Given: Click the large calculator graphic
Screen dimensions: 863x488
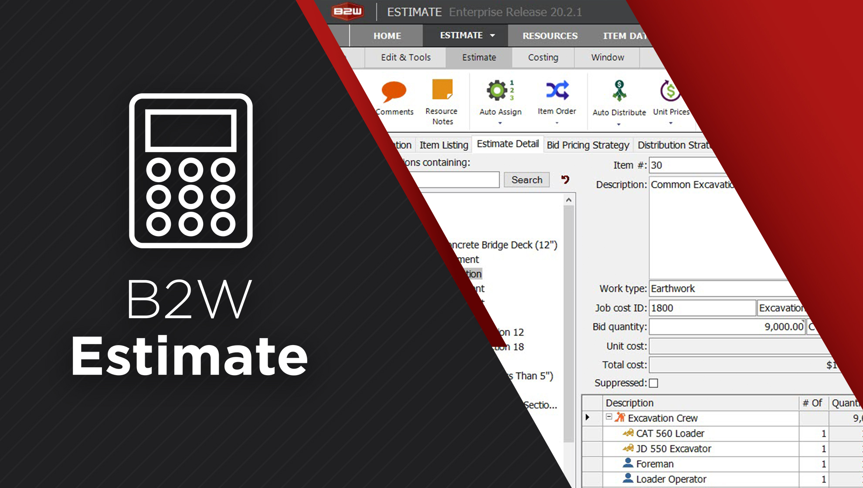Looking at the screenshot, I should point(191,171).
